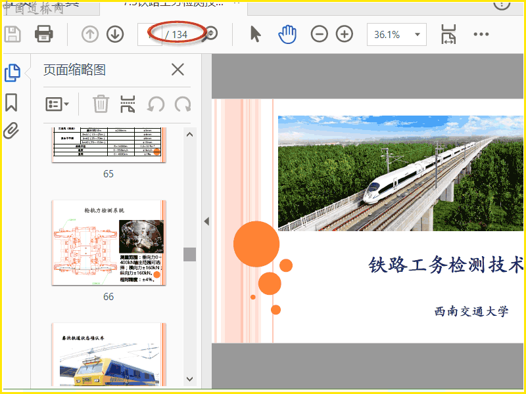
Task: Open thumbnail options menu dropdown
Action: click(57, 104)
